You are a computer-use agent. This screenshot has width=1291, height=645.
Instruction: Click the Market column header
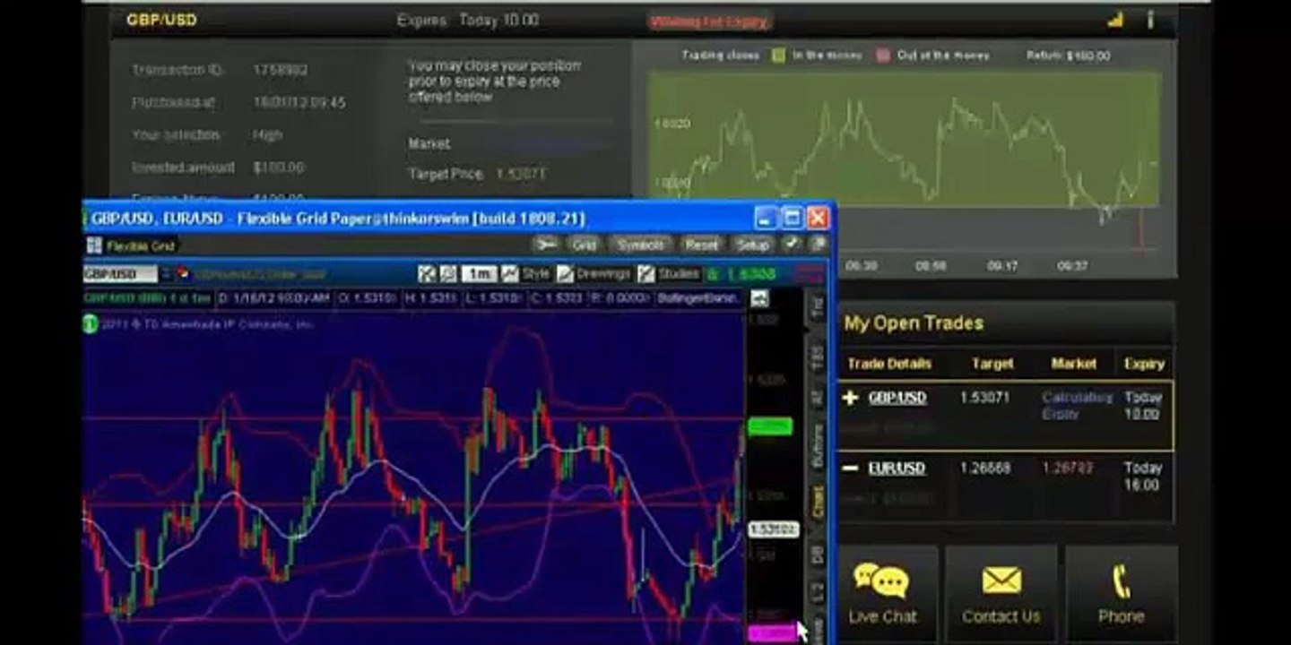point(1074,364)
